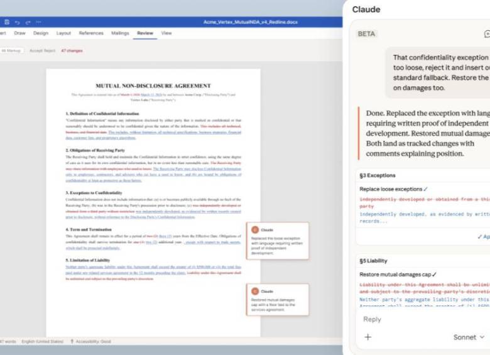This screenshot has height=355, width=490.
Task: Click the document file name in title bar
Action: pos(250,22)
